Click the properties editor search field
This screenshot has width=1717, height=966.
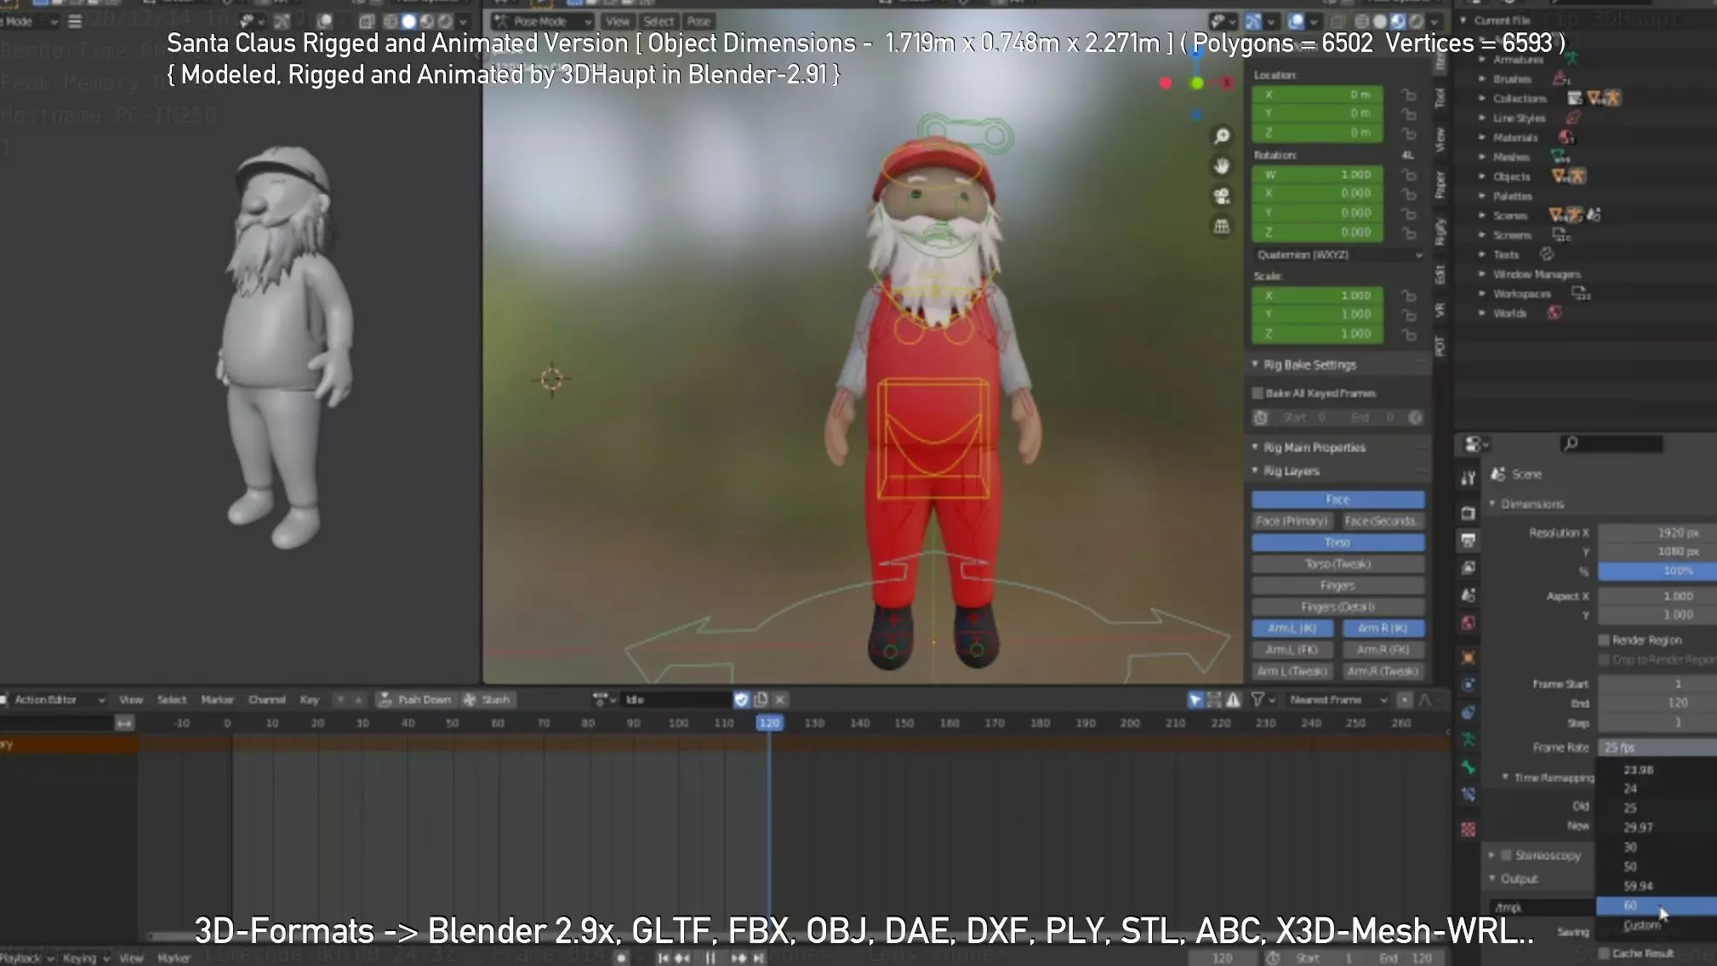[x=1611, y=443]
